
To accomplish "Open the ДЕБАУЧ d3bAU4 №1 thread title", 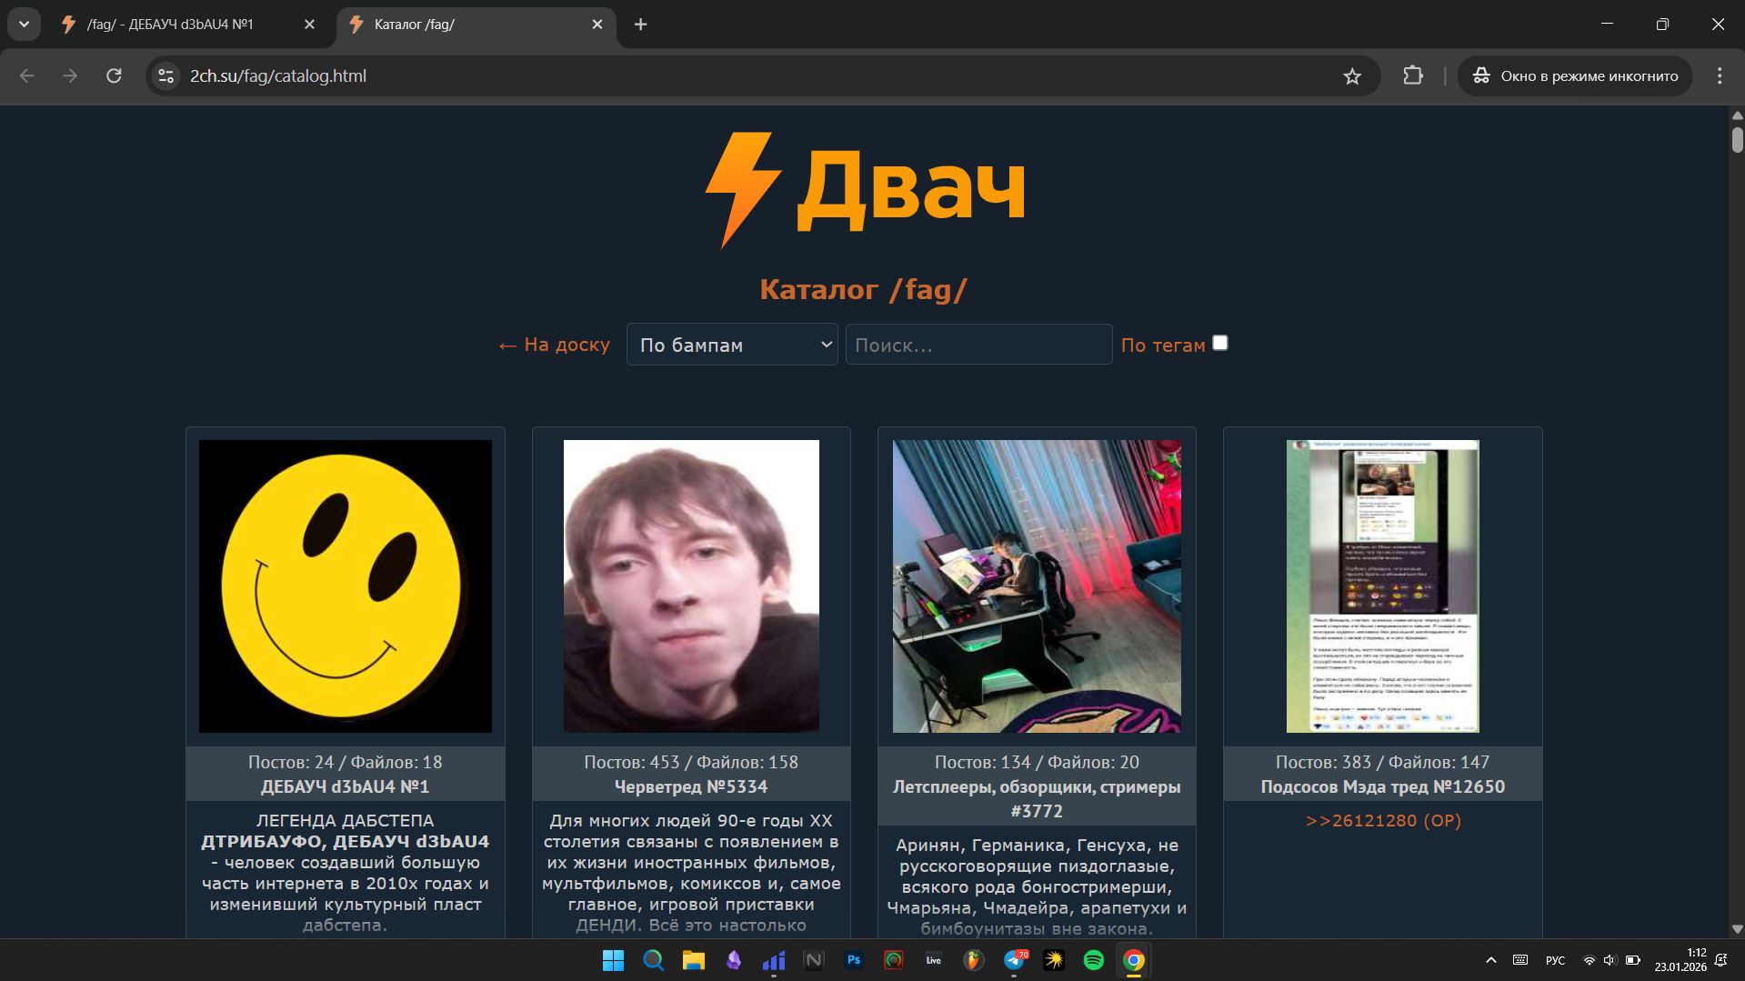I will [345, 786].
